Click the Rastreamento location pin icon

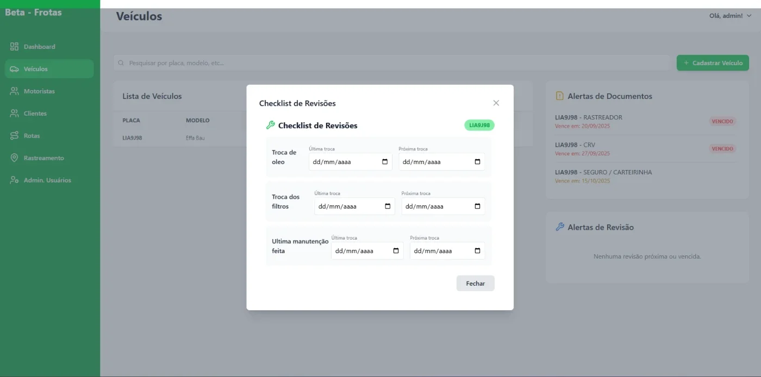coord(15,158)
